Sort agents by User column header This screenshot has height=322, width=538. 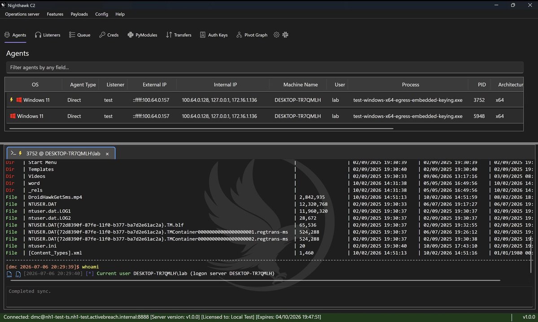click(x=340, y=84)
